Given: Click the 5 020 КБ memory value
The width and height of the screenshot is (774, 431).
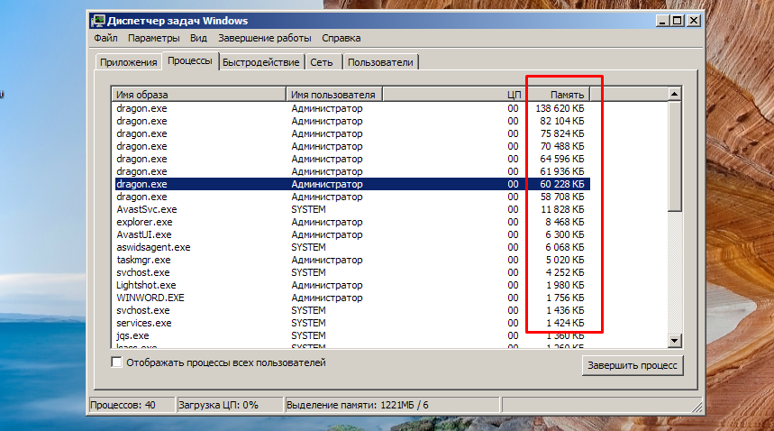Looking at the screenshot, I should [565, 260].
